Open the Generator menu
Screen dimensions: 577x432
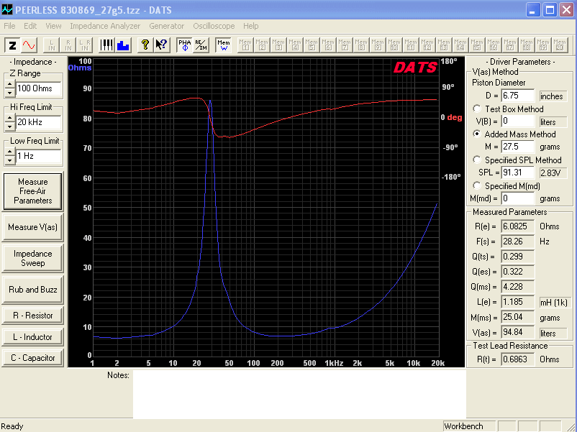[167, 26]
